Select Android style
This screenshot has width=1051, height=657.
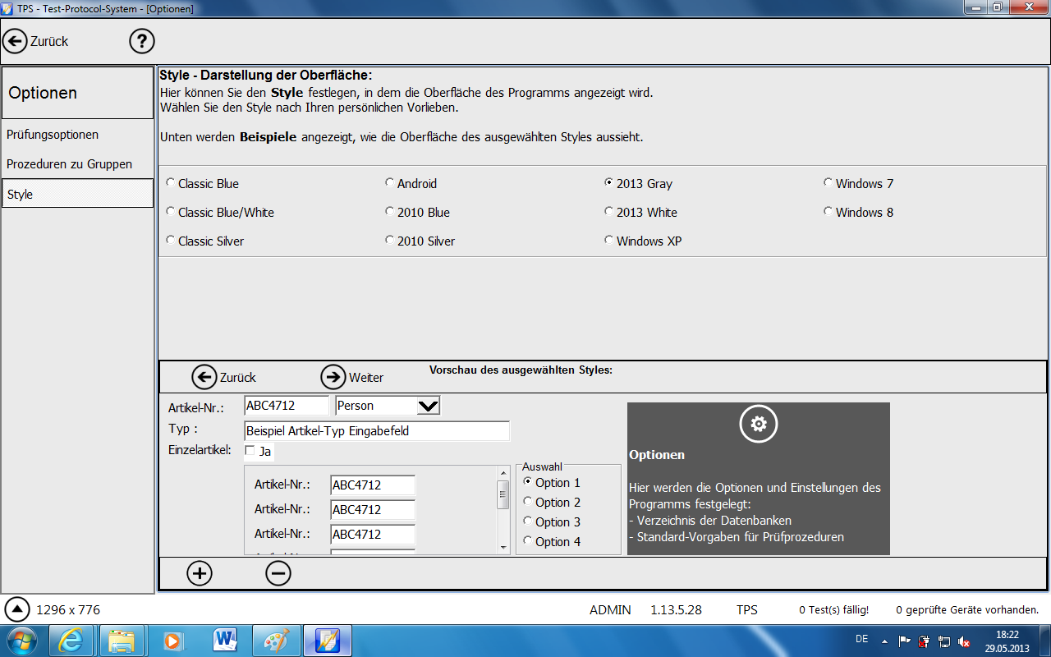(x=411, y=183)
